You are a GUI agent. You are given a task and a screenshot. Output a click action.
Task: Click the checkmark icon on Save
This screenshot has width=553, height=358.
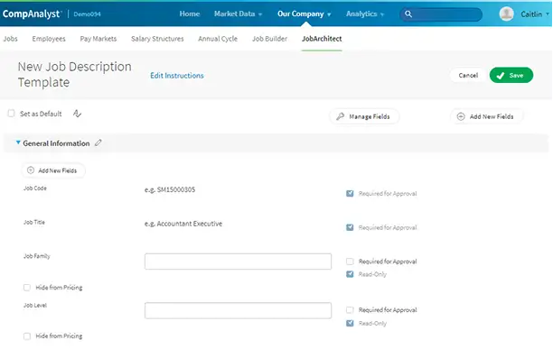click(x=500, y=76)
